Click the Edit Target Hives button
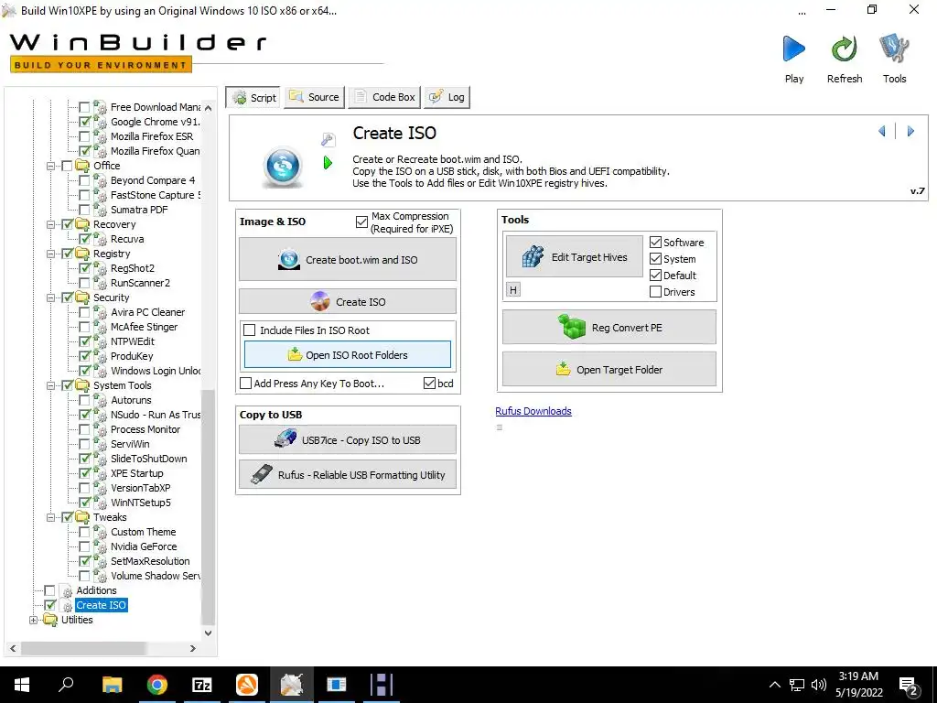The height and width of the screenshot is (703, 937). coord(575,257)
